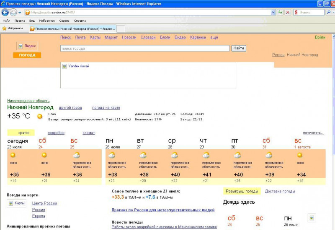Screen dimensions: 335x230
Task: Select the Розыгрыш погоды tab
Action: tap(242, 191)
